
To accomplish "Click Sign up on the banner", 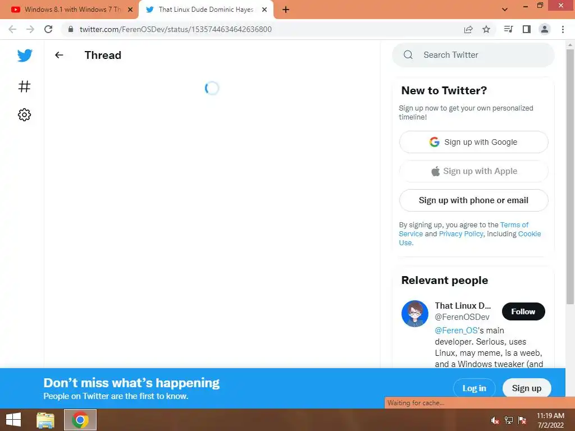I will (527, 388).
